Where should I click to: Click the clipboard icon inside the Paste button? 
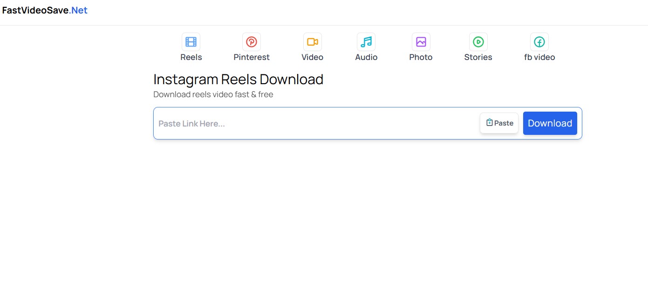click(x=489, y=122)
